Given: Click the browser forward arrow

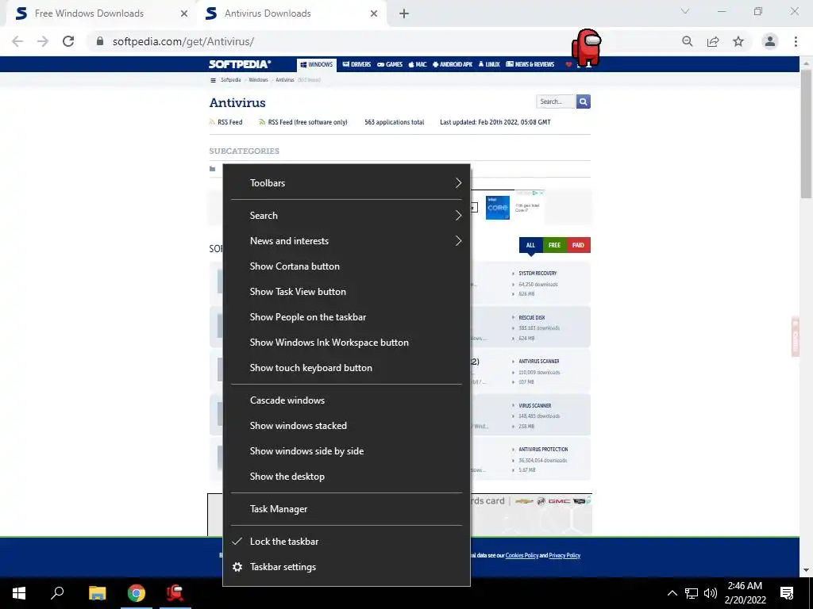Looking at the screenshot, I should (x=43, y=41).
